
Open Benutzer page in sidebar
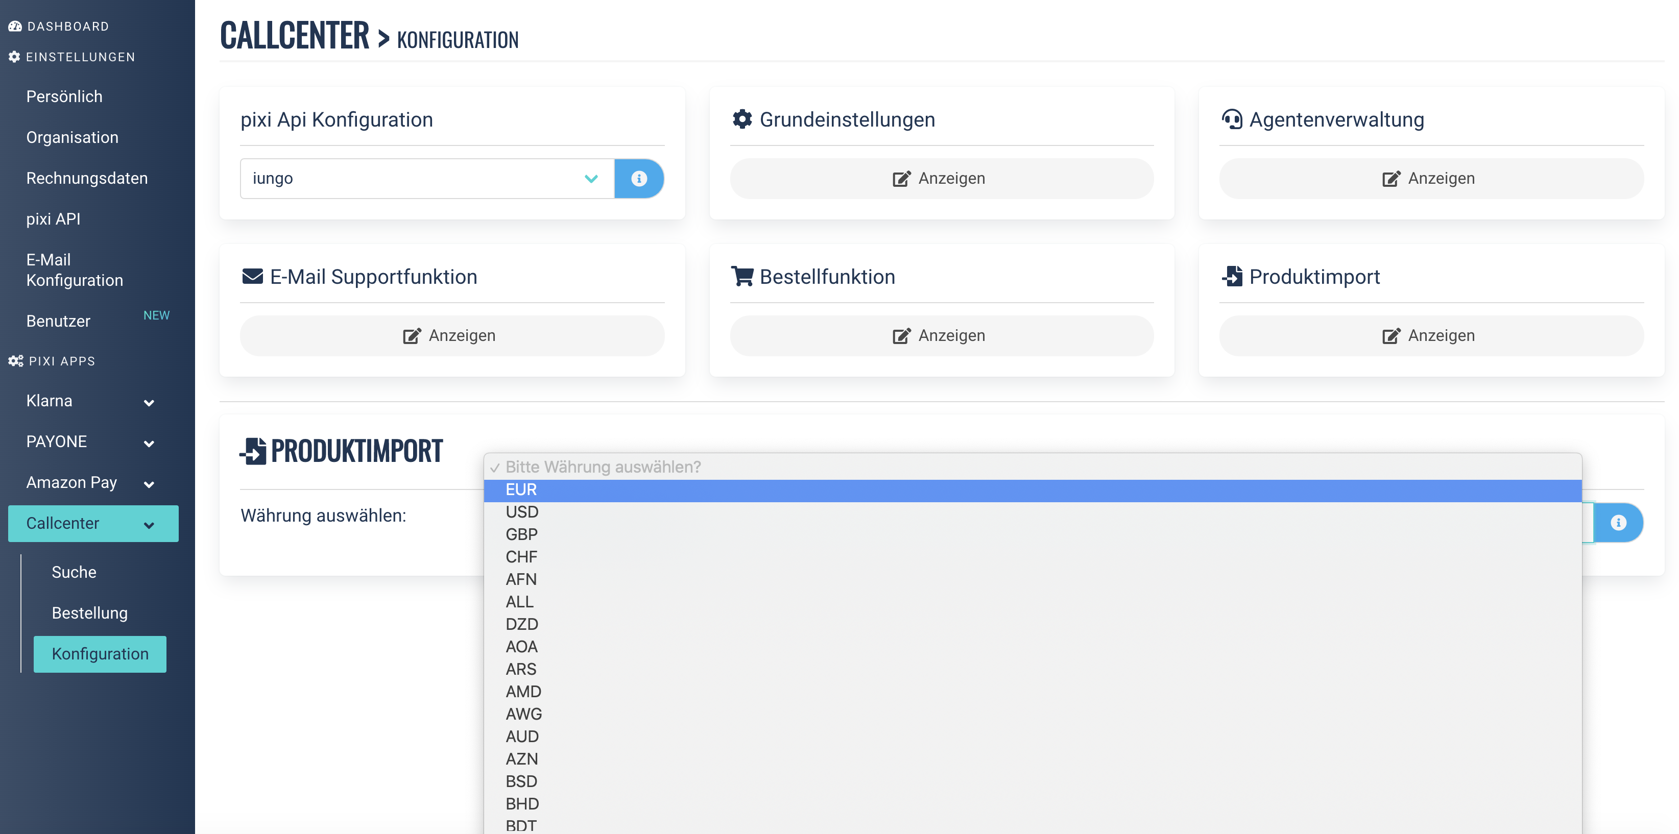58,321
